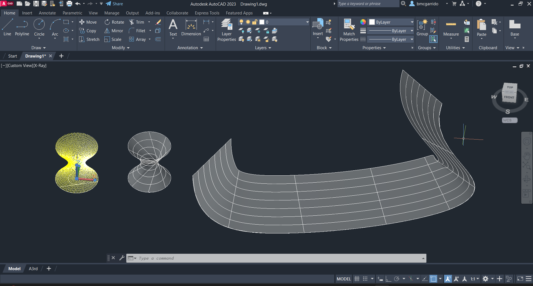Click the TOP face of ViewCube
Screen dimensions: 533x286
[510, 87]
